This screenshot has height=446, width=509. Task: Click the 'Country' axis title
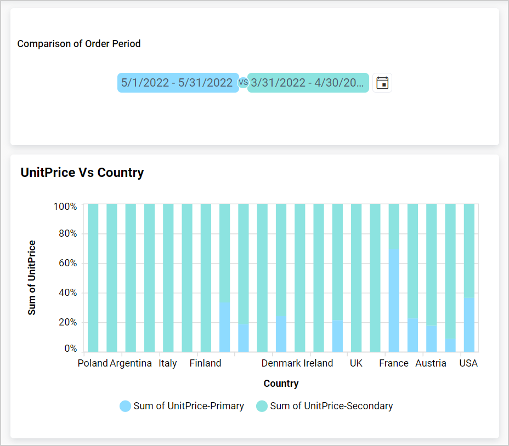(x=281, y=384)
